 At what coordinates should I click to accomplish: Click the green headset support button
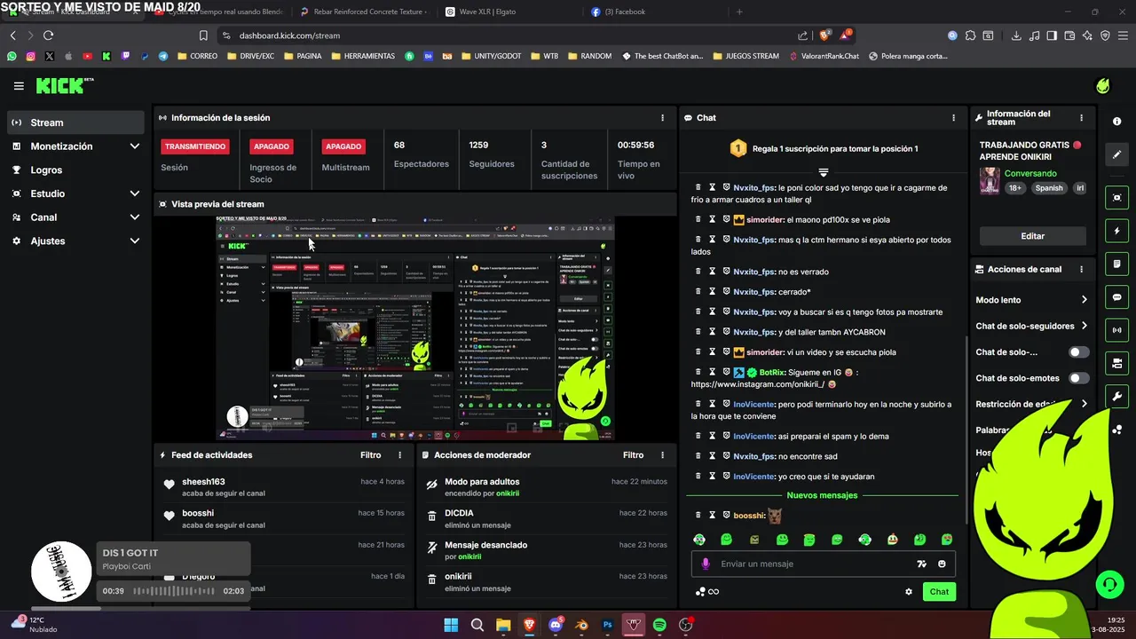coord(1109,584)
